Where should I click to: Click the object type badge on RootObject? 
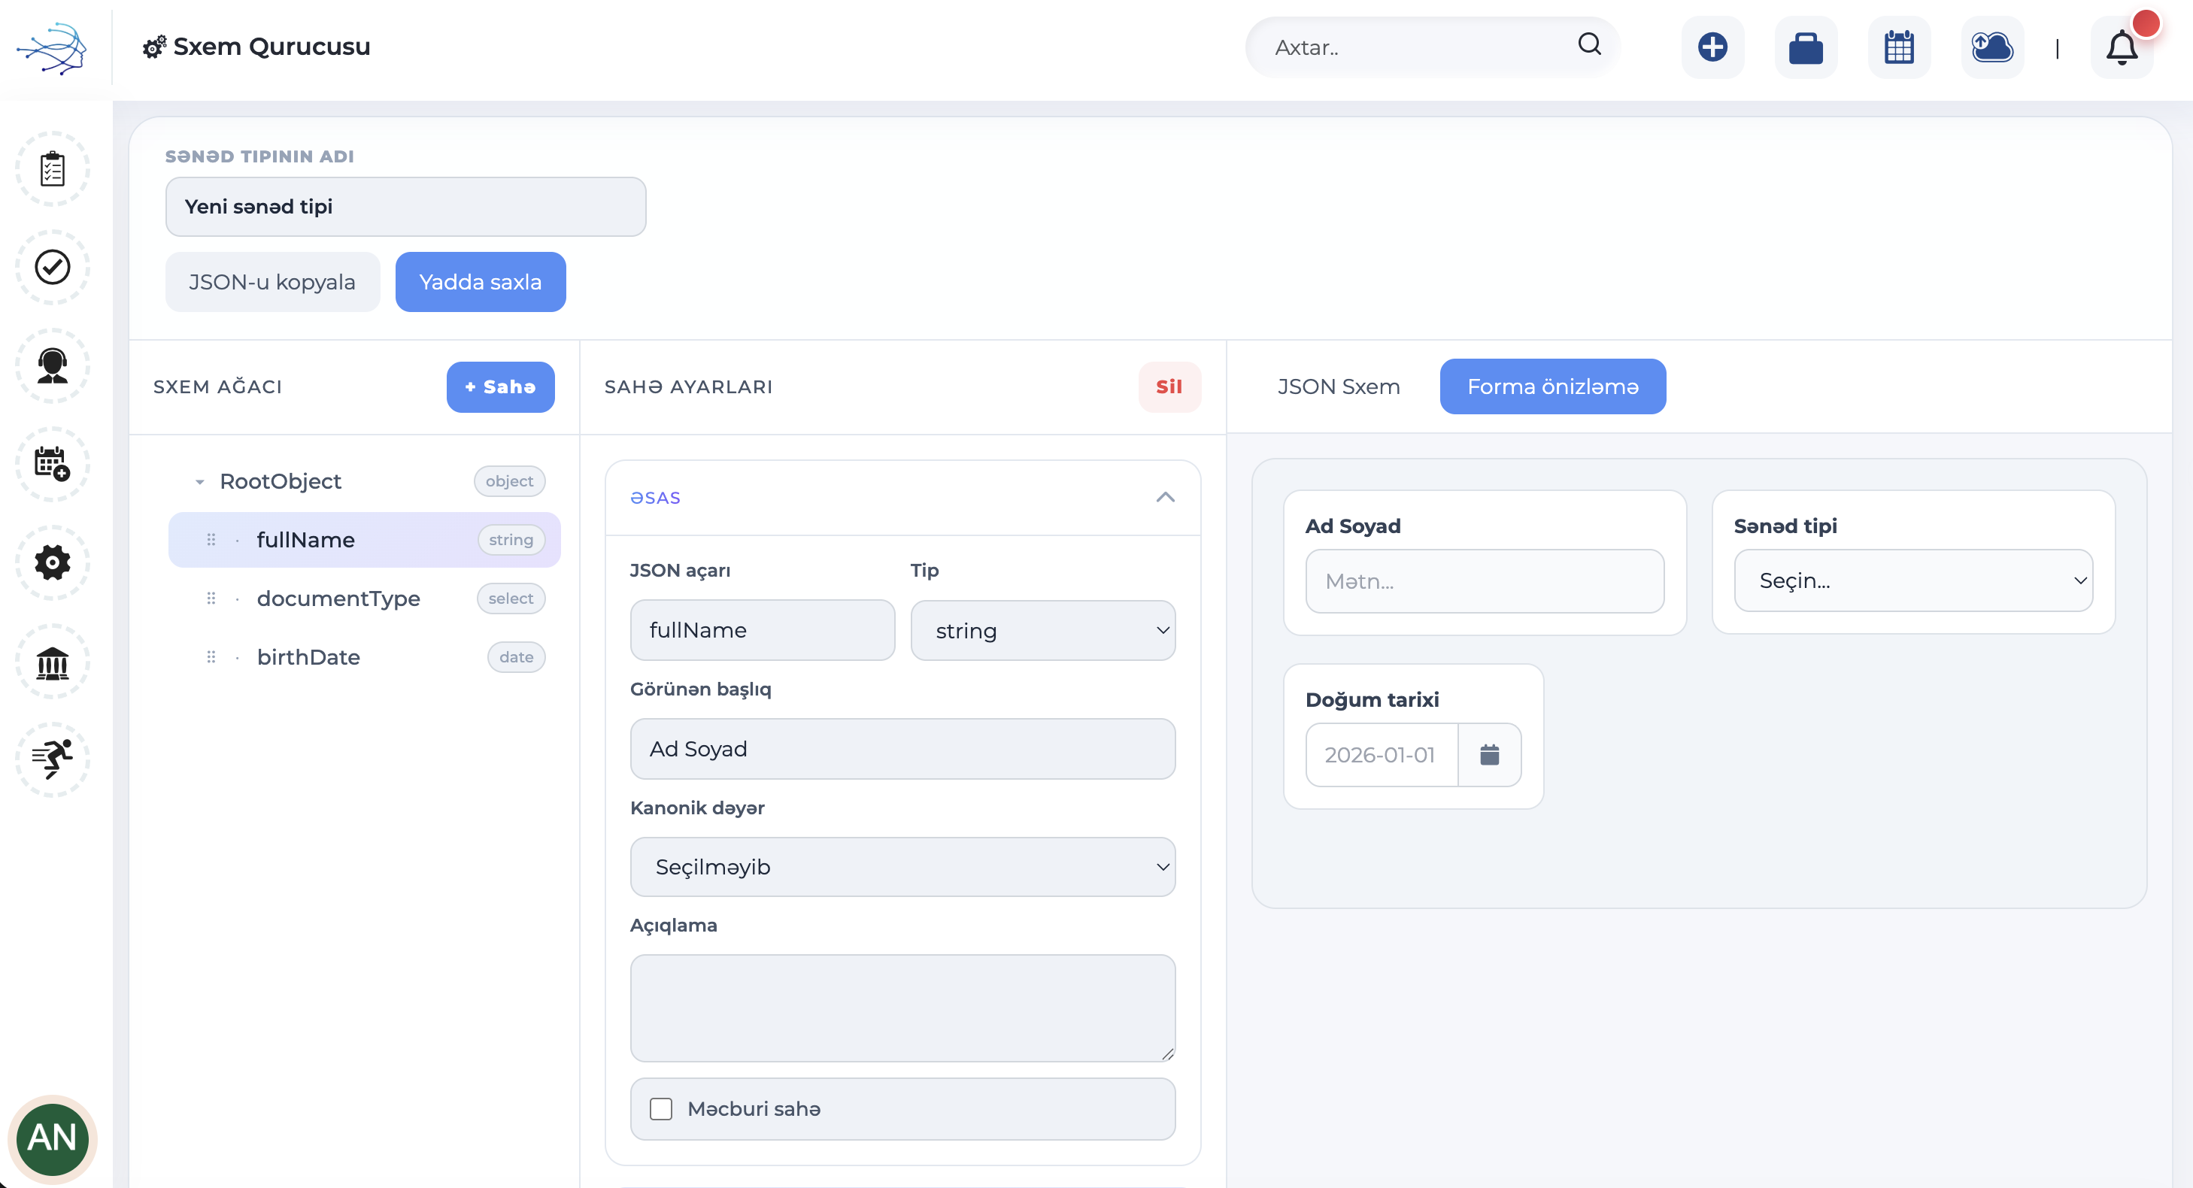tap(509, 482)
